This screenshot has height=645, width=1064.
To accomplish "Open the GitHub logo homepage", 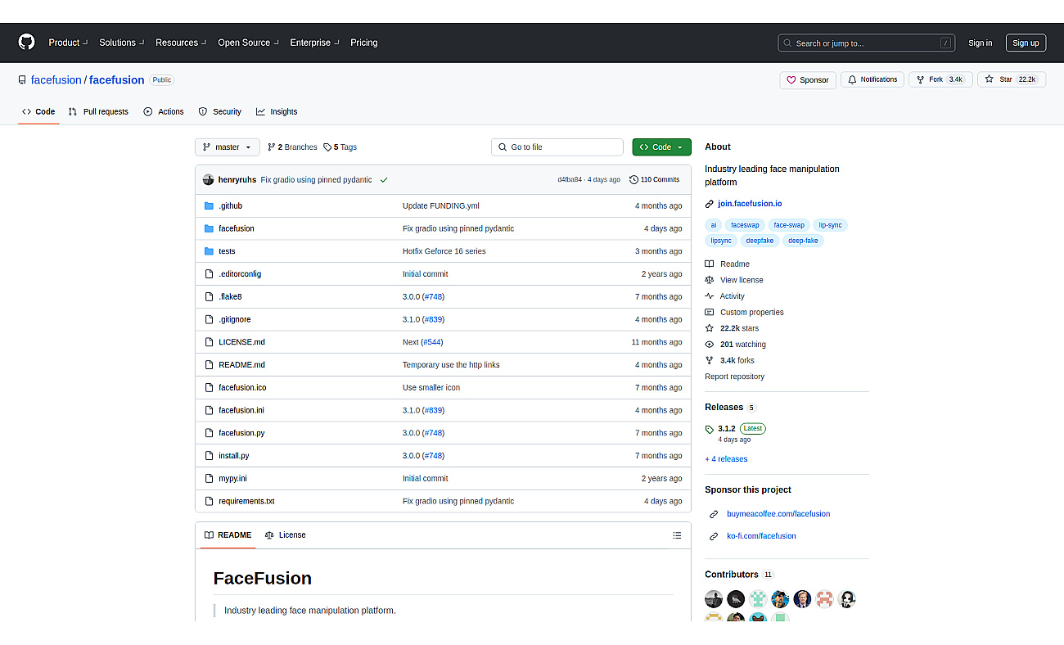I will [27, 42].
